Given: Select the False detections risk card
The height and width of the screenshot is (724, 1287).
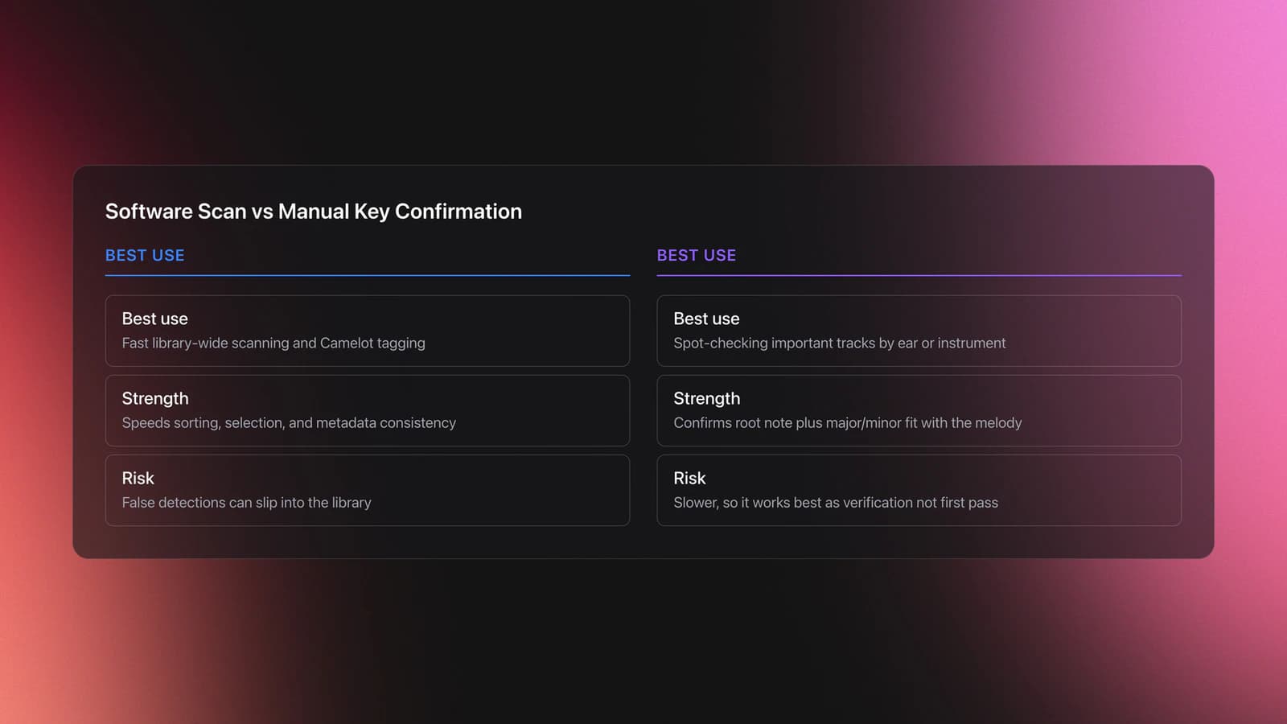Looking at the screenshot, I should [x=368, y=490].
